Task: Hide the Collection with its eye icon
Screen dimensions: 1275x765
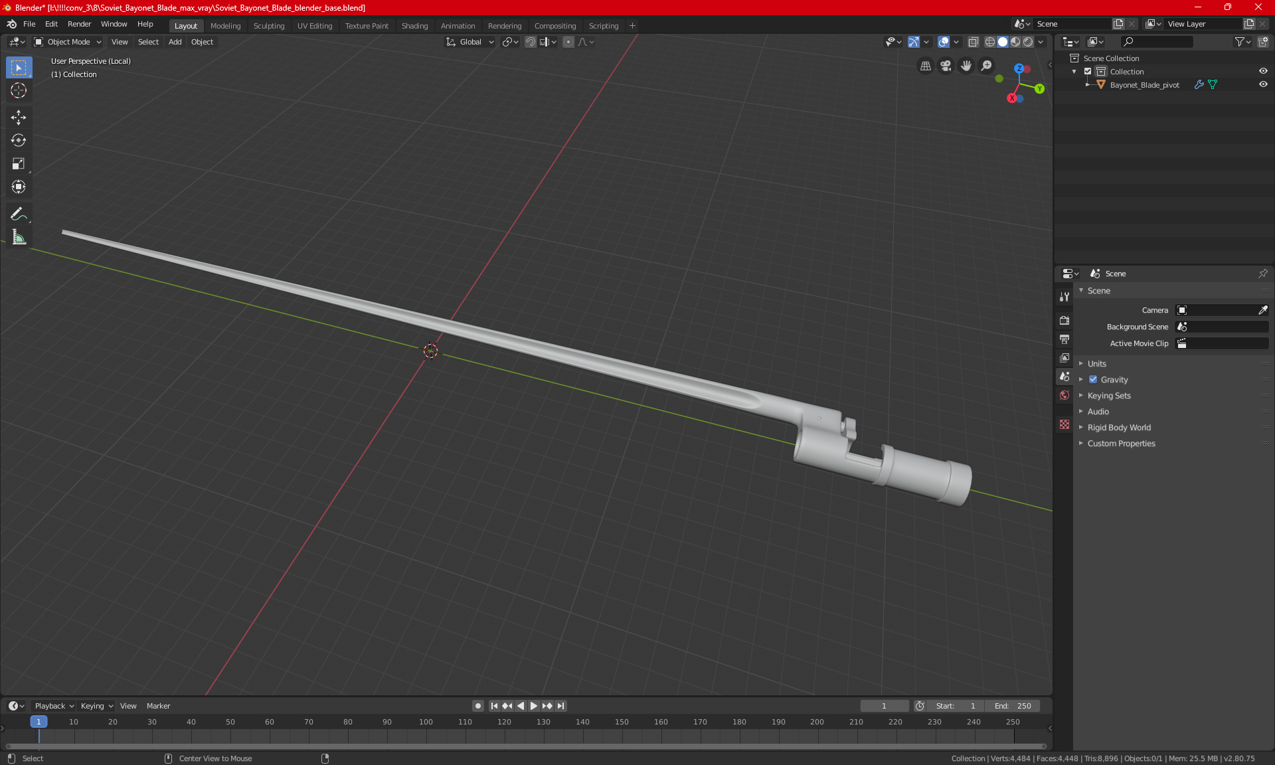Action: click(x=1263, y=72)
